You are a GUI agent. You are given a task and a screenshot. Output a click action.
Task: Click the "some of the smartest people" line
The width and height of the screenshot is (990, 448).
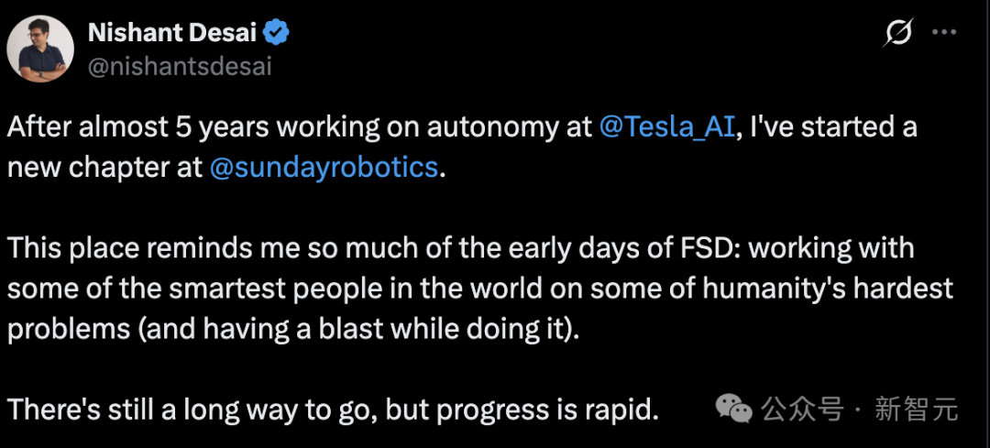(x=275, y=290)
